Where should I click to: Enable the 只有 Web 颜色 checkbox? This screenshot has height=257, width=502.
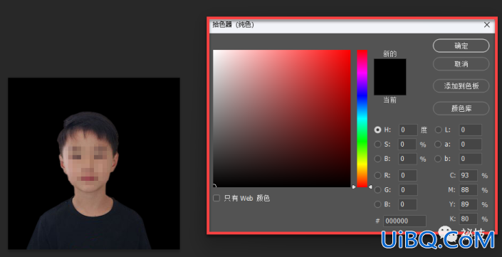216,198
